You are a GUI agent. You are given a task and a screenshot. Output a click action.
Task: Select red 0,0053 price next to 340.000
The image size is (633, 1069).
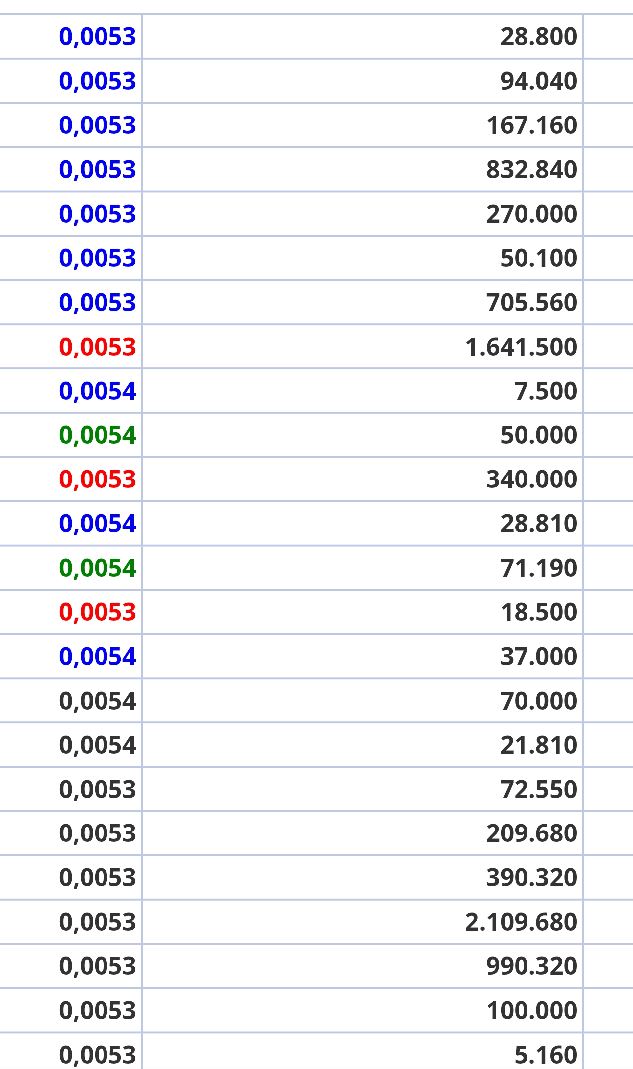(x=98, y=479)
